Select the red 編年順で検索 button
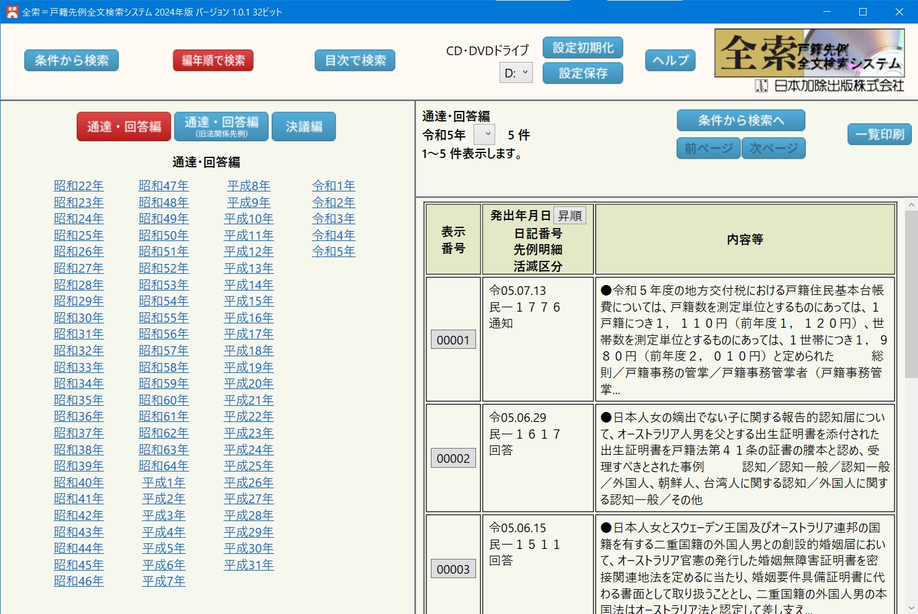Viewport: 918px width, 614px height. coord(213,61)
